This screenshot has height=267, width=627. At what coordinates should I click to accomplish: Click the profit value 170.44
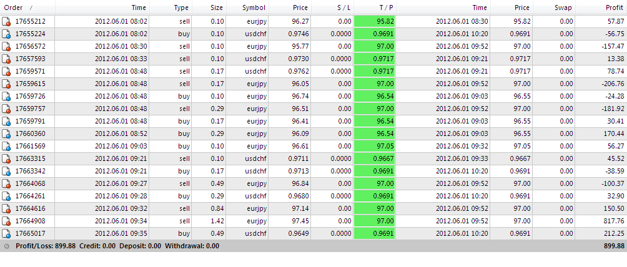tap(615, 134)
